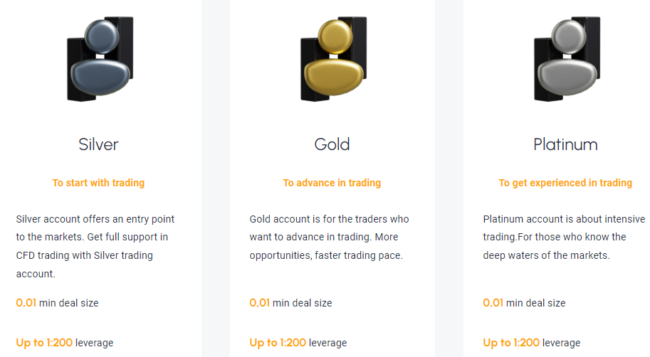Click the Platinum account description paragraph
The width and height of the screenshot is (650, 357).
pos(564,237)
